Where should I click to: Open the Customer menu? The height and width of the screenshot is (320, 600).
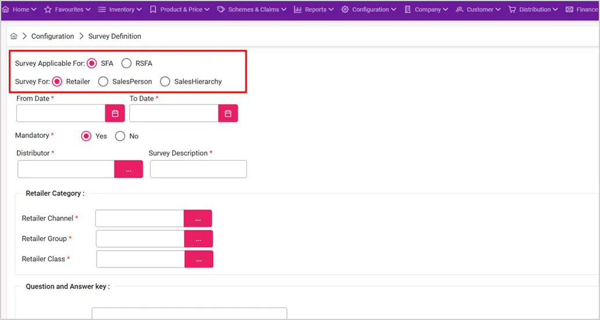coord(478,9)
